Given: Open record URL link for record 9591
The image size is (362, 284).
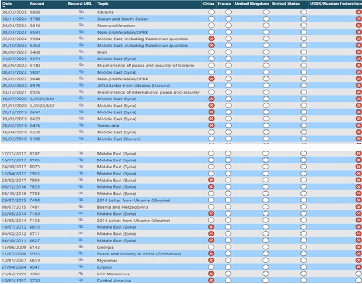Looking at the screenshot, I should 81,31.
